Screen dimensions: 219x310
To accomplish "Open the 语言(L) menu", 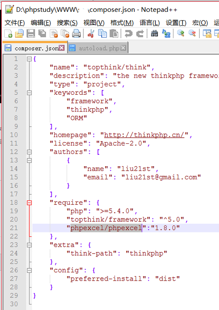I will click(x=150, y=23).
